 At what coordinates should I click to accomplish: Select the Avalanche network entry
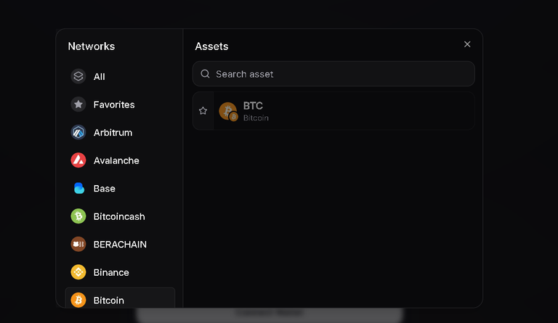coord(120,160)
